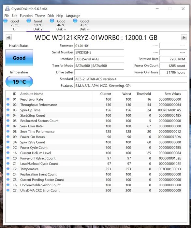The image size is (191, 228).
Task: Select raw value 000000007BDA
Action: 169,137
